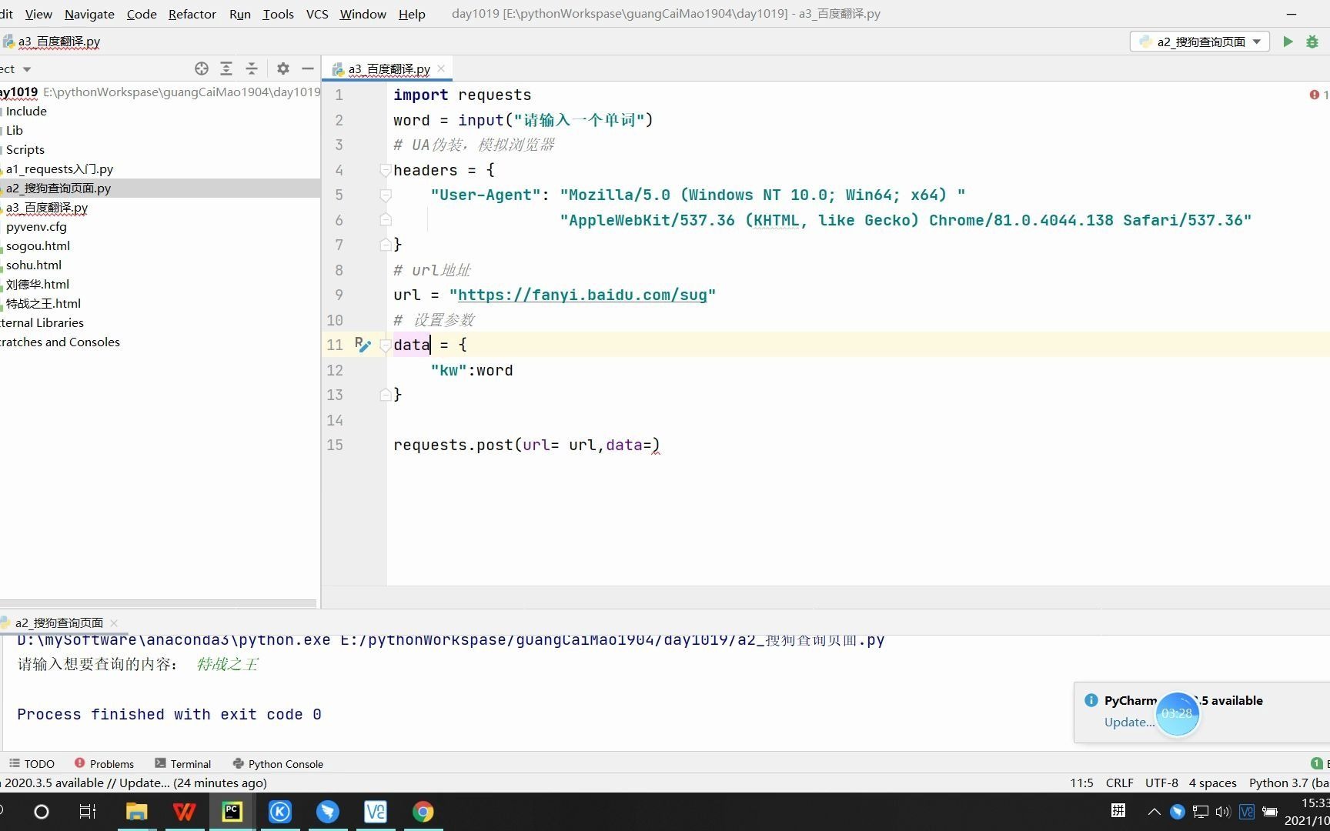The height and width of the screenshot is (831, 1330).
Task: Click the Update... link in PyCharm notification
Action: point(1129,722)
